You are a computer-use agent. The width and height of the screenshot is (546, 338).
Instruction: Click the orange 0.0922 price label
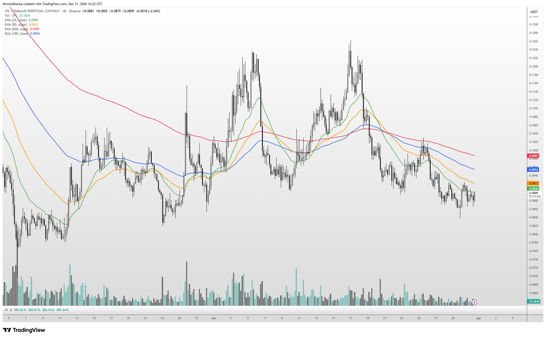(x=533, y=183)
